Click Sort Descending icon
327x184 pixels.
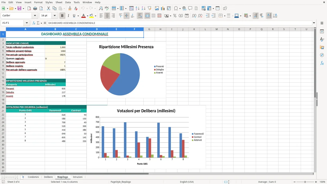click(x=143, y=8)
